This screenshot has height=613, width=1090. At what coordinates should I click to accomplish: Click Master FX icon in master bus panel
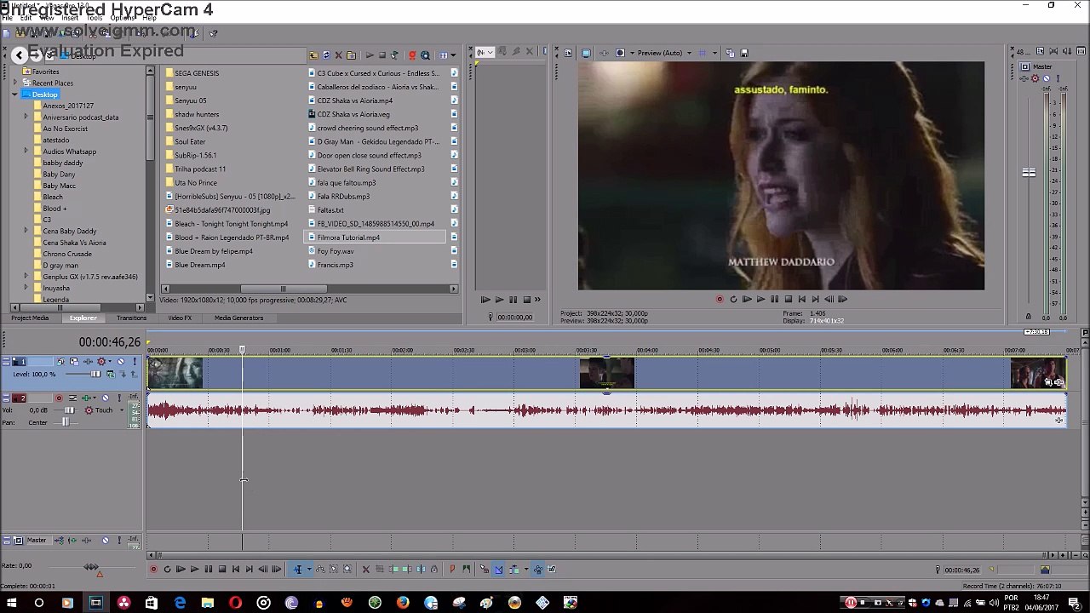tap(1024, 78)
